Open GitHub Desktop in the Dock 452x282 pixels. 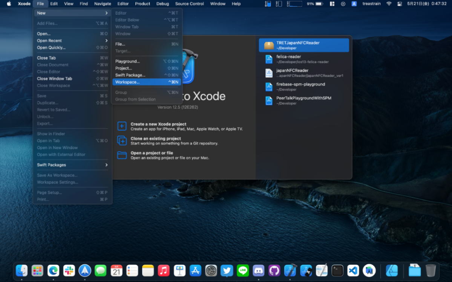(x=274, y=270)
